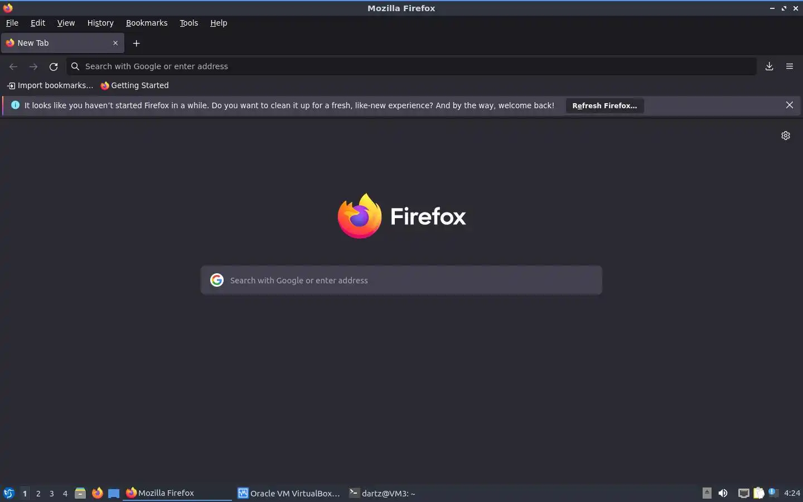The width and height of the screenshot is (803, 502).
Task: Open the volume control tray icon
Action: pyautogui.click(x=723, y=493)
